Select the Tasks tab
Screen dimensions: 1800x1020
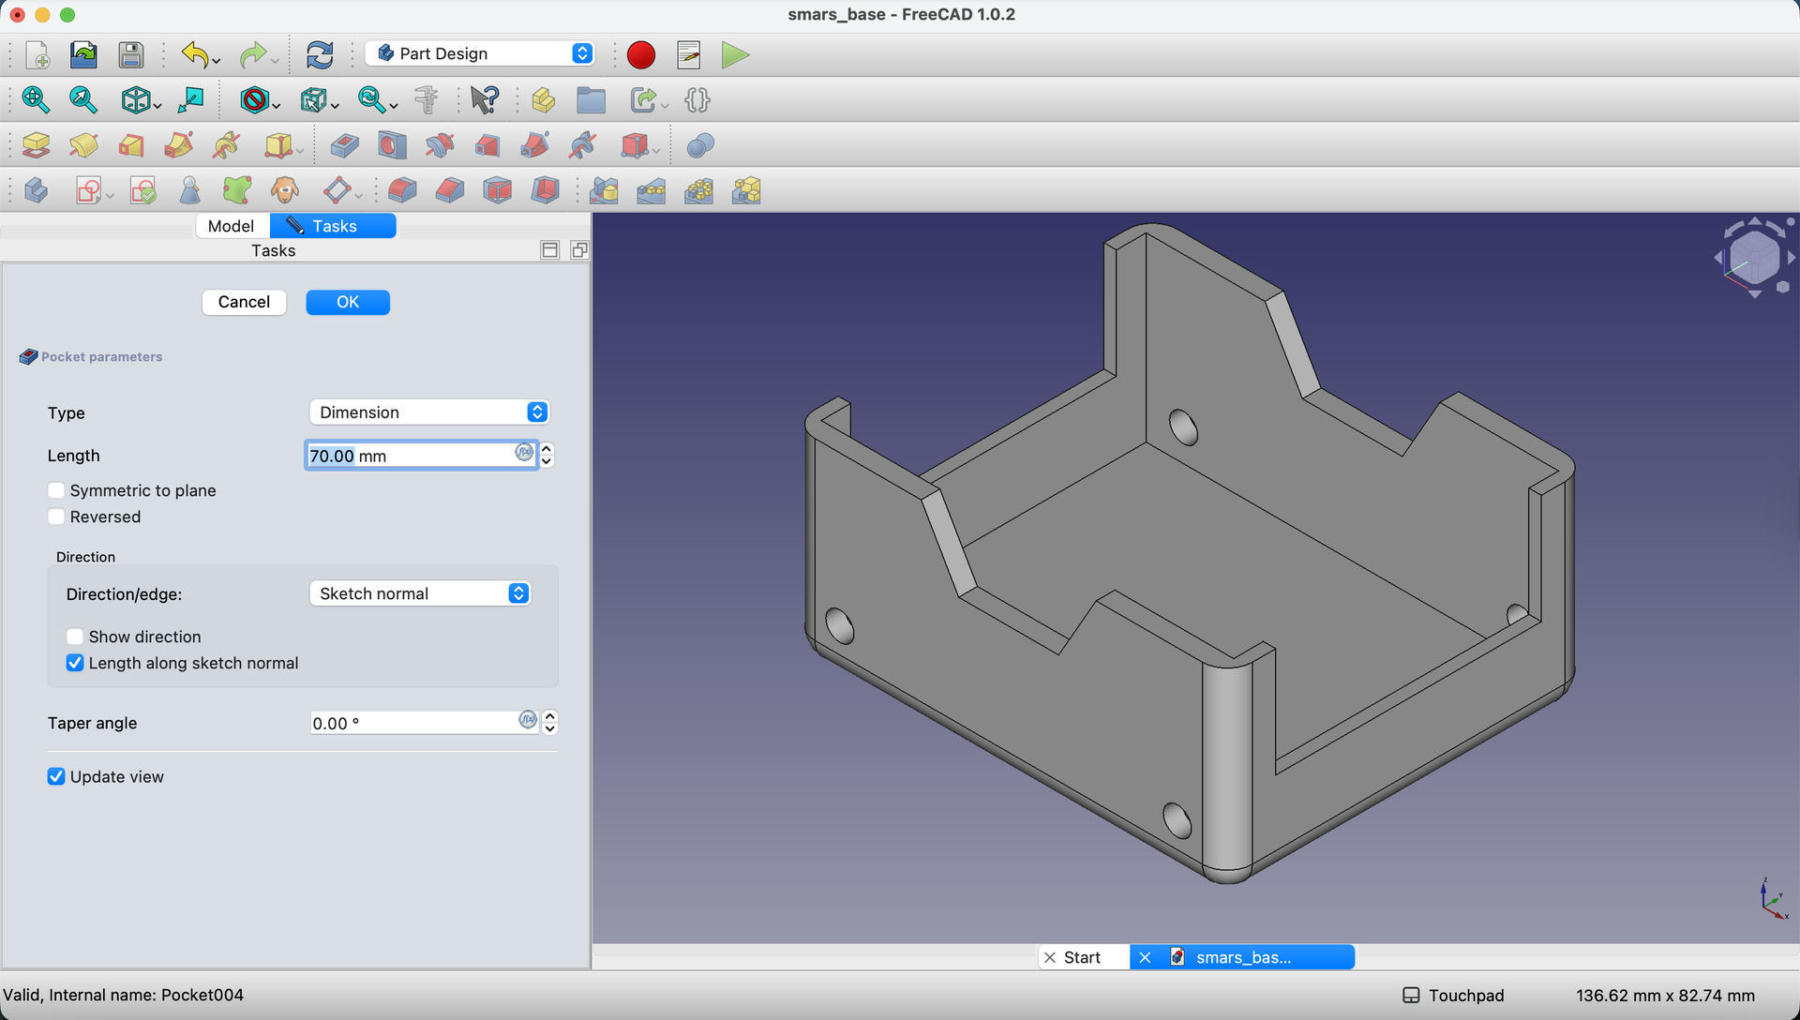(334, 226)
